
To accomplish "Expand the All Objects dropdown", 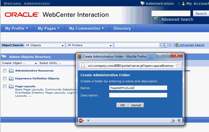I will point(45,45).
